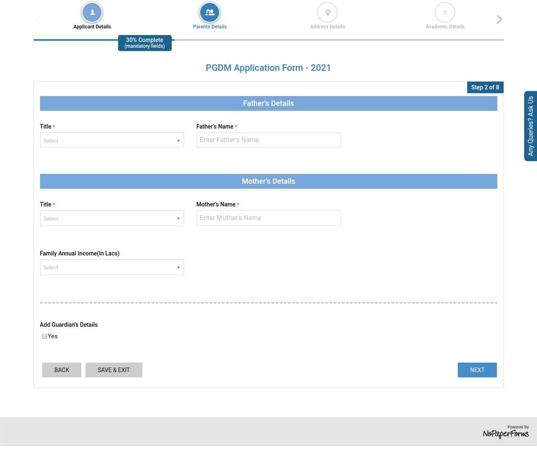This screenshot has height=452, width=537.
Task: Open the Title dropdown under Father's Details
Action: coord(111,140)
